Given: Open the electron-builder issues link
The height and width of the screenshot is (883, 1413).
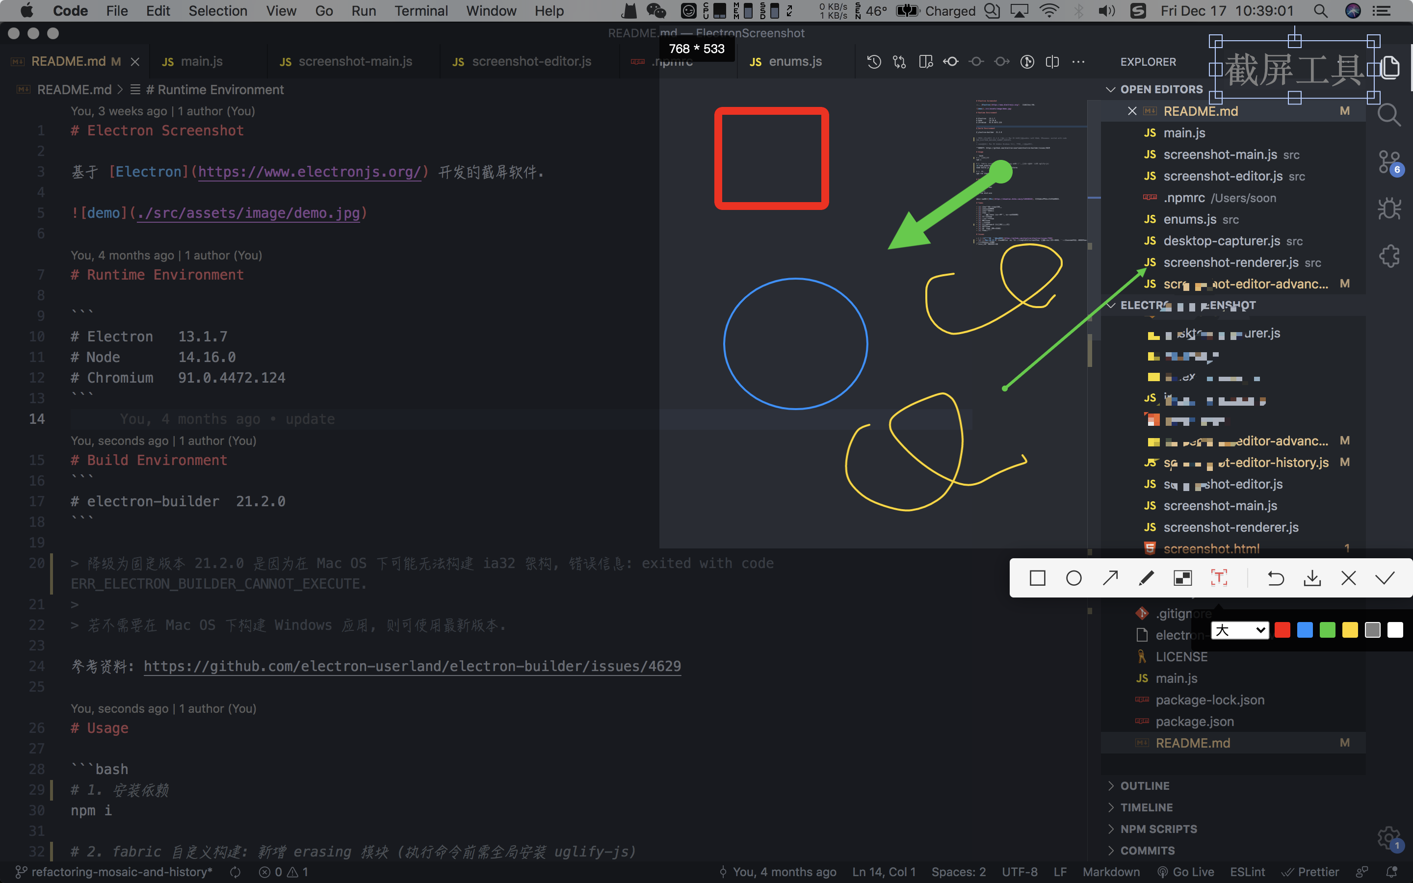Looking at the screenshot, I should pos(412,666).
